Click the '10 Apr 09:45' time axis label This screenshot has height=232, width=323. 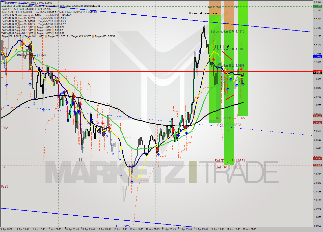105,229
